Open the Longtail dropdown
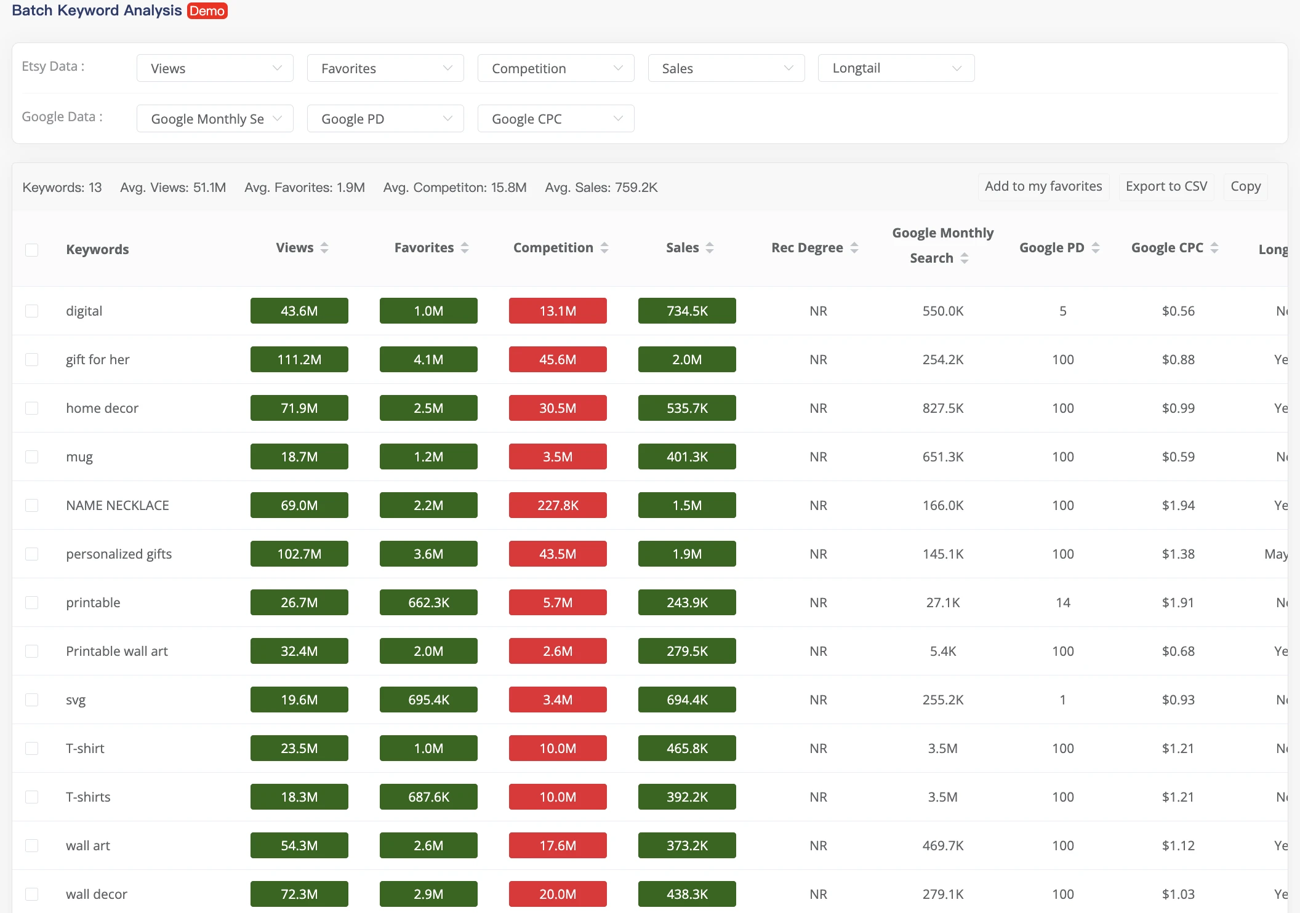1300x913 pixels. click(x=896, y=68)
